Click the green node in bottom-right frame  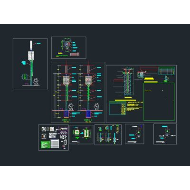(167, 131)
